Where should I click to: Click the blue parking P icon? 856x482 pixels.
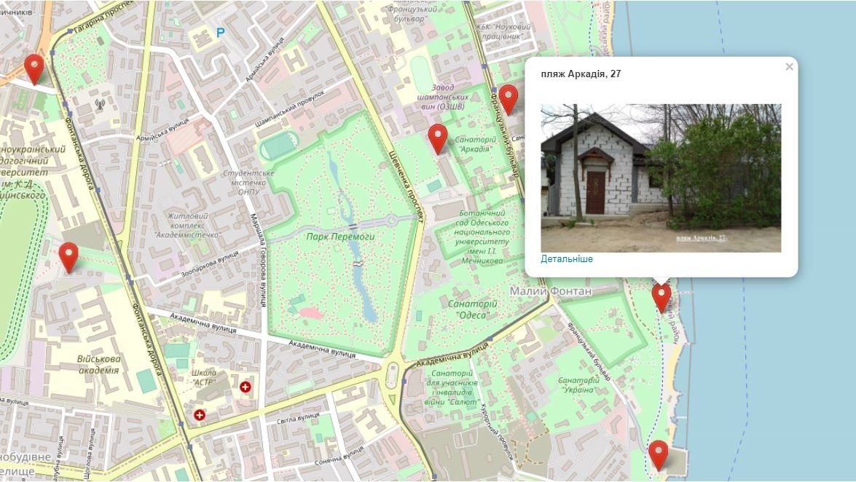point(221,33)
